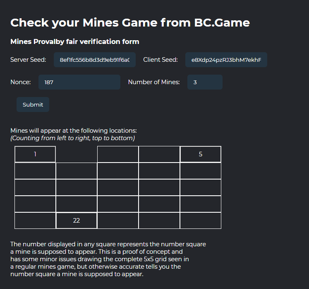Focus the Client Seed text box

(x=226, y=60)
